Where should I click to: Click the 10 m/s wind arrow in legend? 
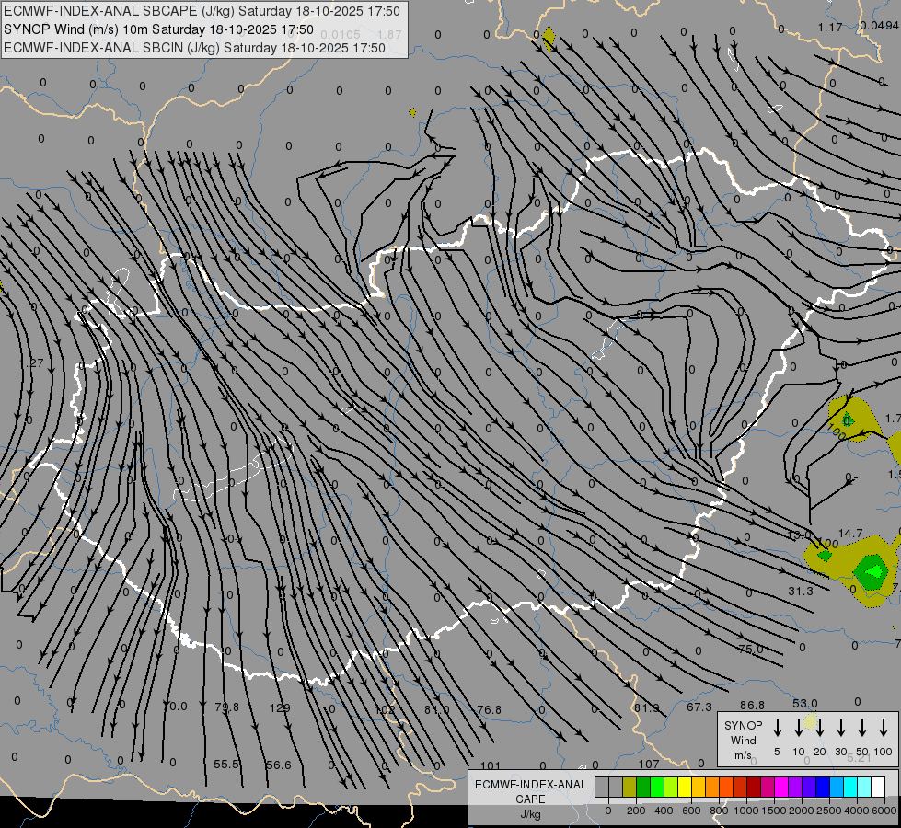(x=798, y=728)
